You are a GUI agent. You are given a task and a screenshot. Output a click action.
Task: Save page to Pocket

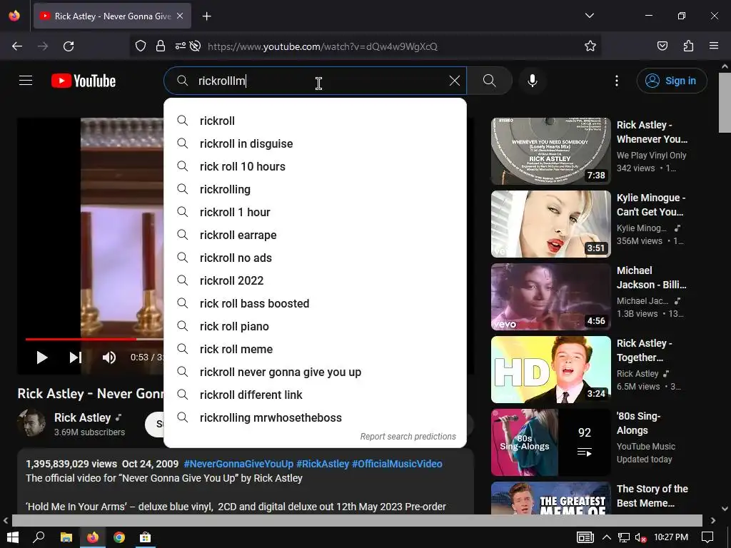(x=662, y=46)
